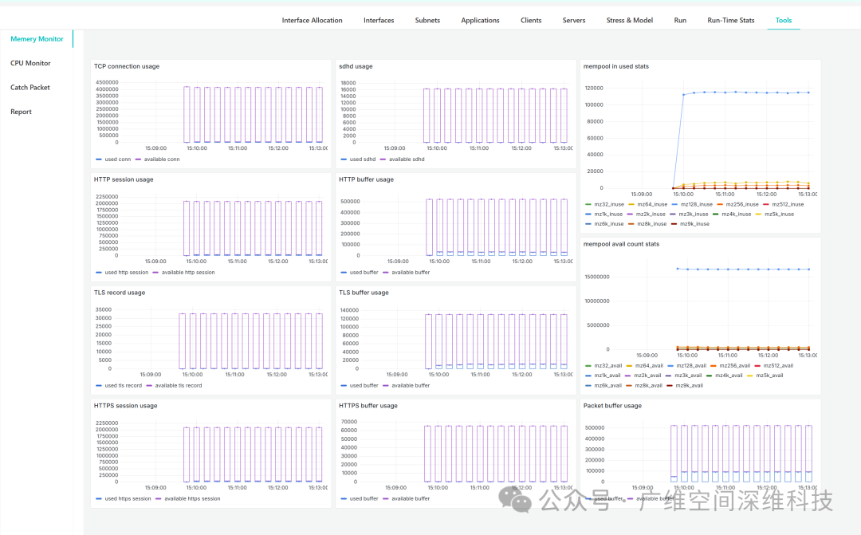The width and height of the screenshot is (861, 535).
Task: Toggle the mz8k_avail legend series
Action: [644, 386]
